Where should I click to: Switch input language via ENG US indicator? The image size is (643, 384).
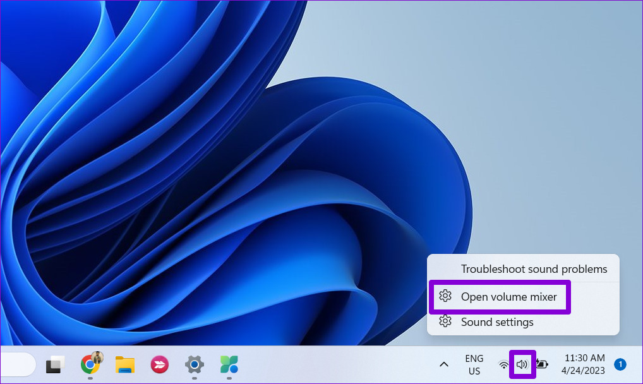(x=474, y=364)
